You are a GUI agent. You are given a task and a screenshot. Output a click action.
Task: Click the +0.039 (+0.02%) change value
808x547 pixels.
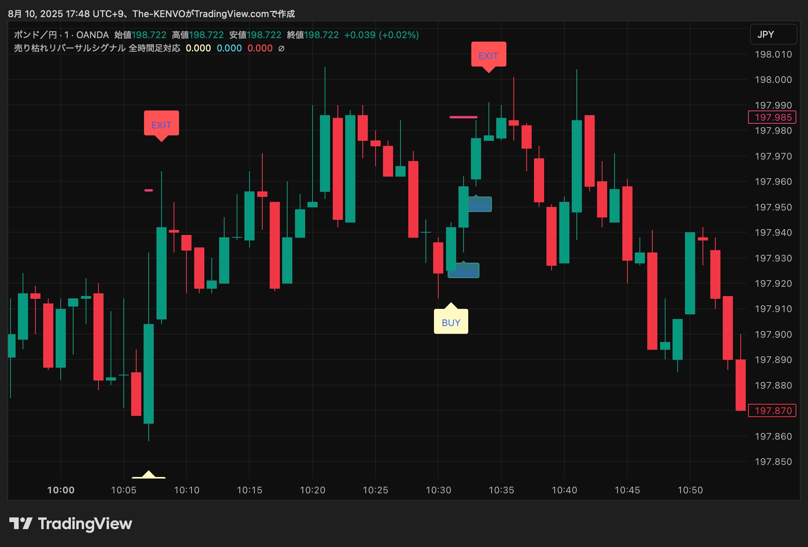(x=381, y=35)
